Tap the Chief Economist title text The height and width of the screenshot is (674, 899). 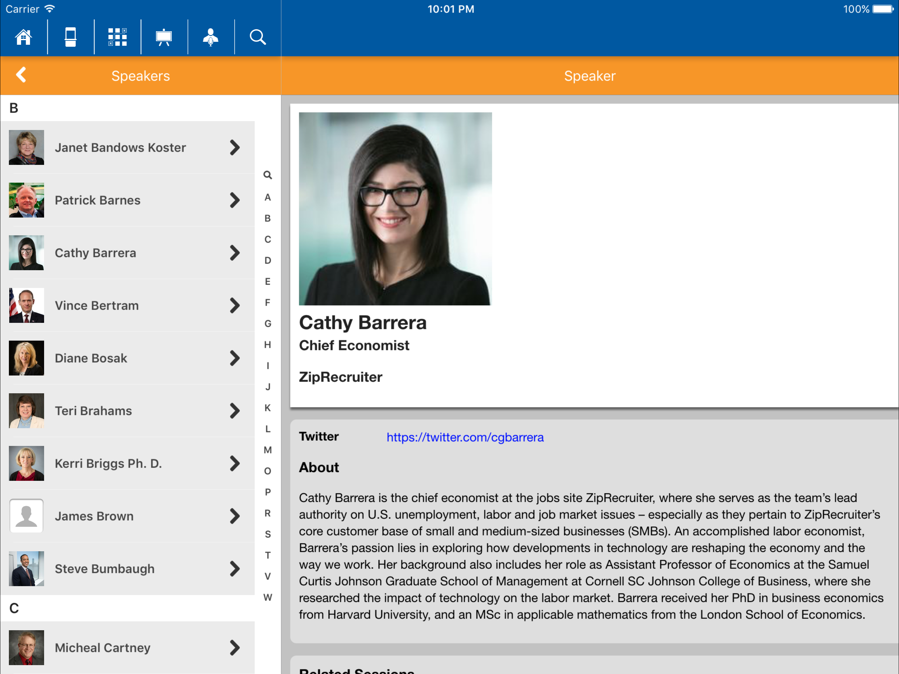coord(354,346)
